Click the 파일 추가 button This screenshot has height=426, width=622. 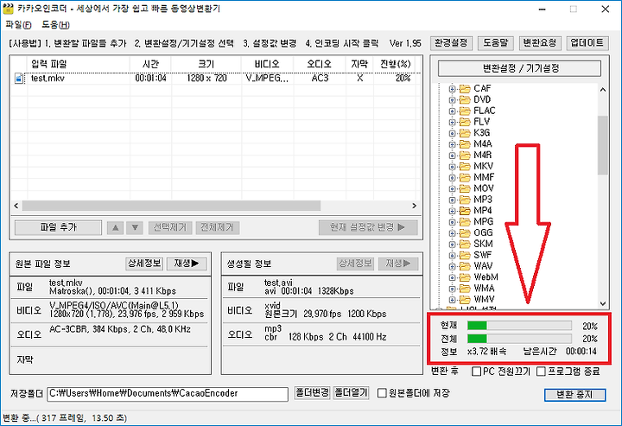coord(59,227)
